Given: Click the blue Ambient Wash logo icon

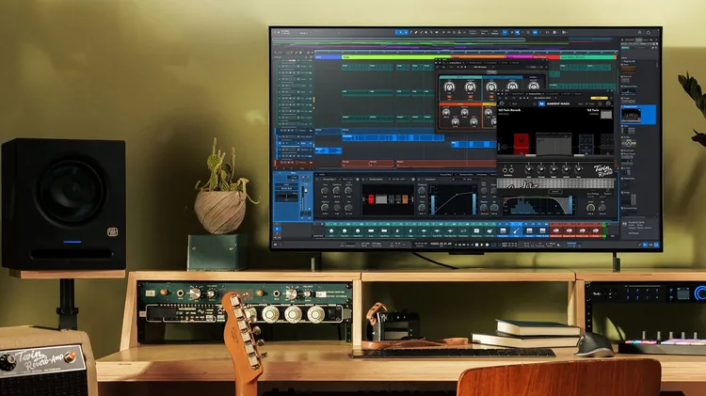Looking at the screenshot, I should pyautogui.click(x=542, y=103).
